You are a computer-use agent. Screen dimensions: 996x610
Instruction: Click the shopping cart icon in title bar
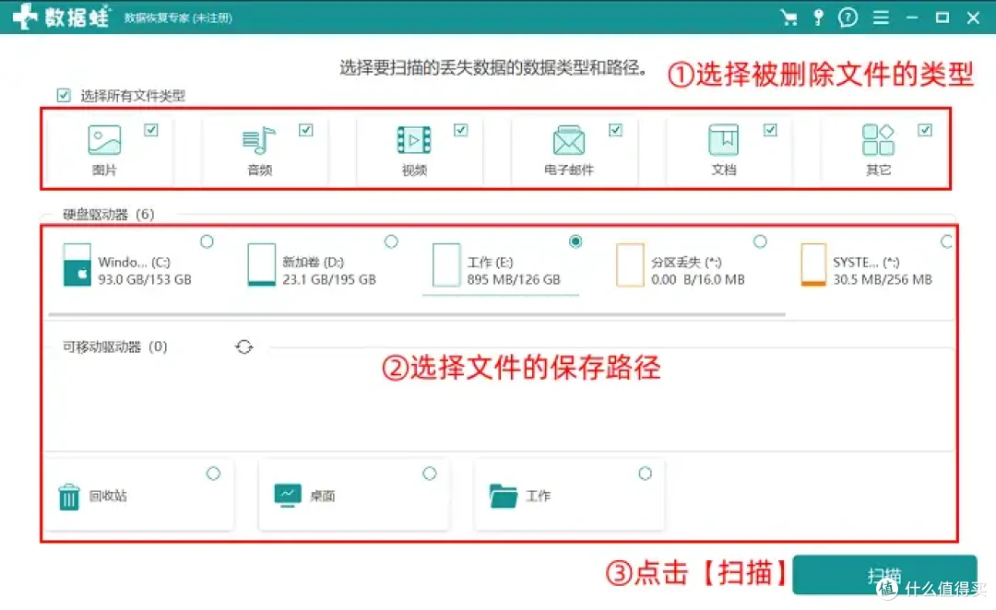coord(788,18)
